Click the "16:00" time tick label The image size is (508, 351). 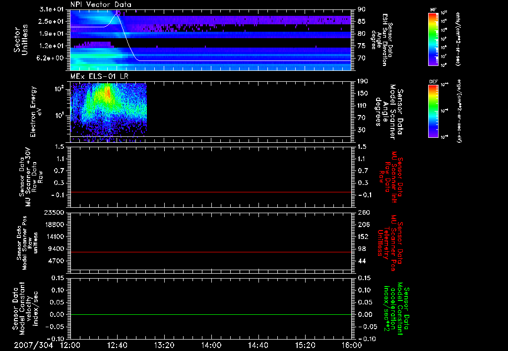coord(352,345)
